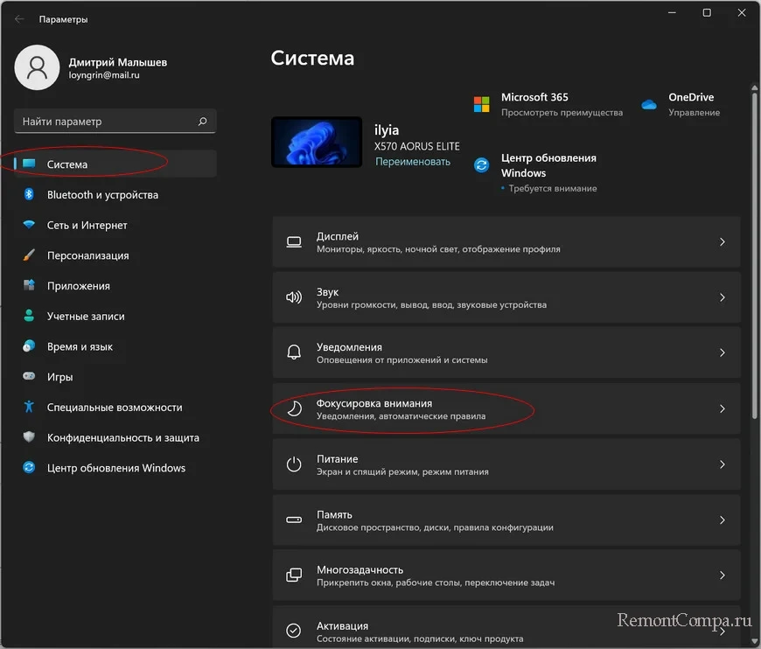Click the Конфиденциальность и защита shield icon
The width and height of the screenshot is (761, 649).
point(29,436)
